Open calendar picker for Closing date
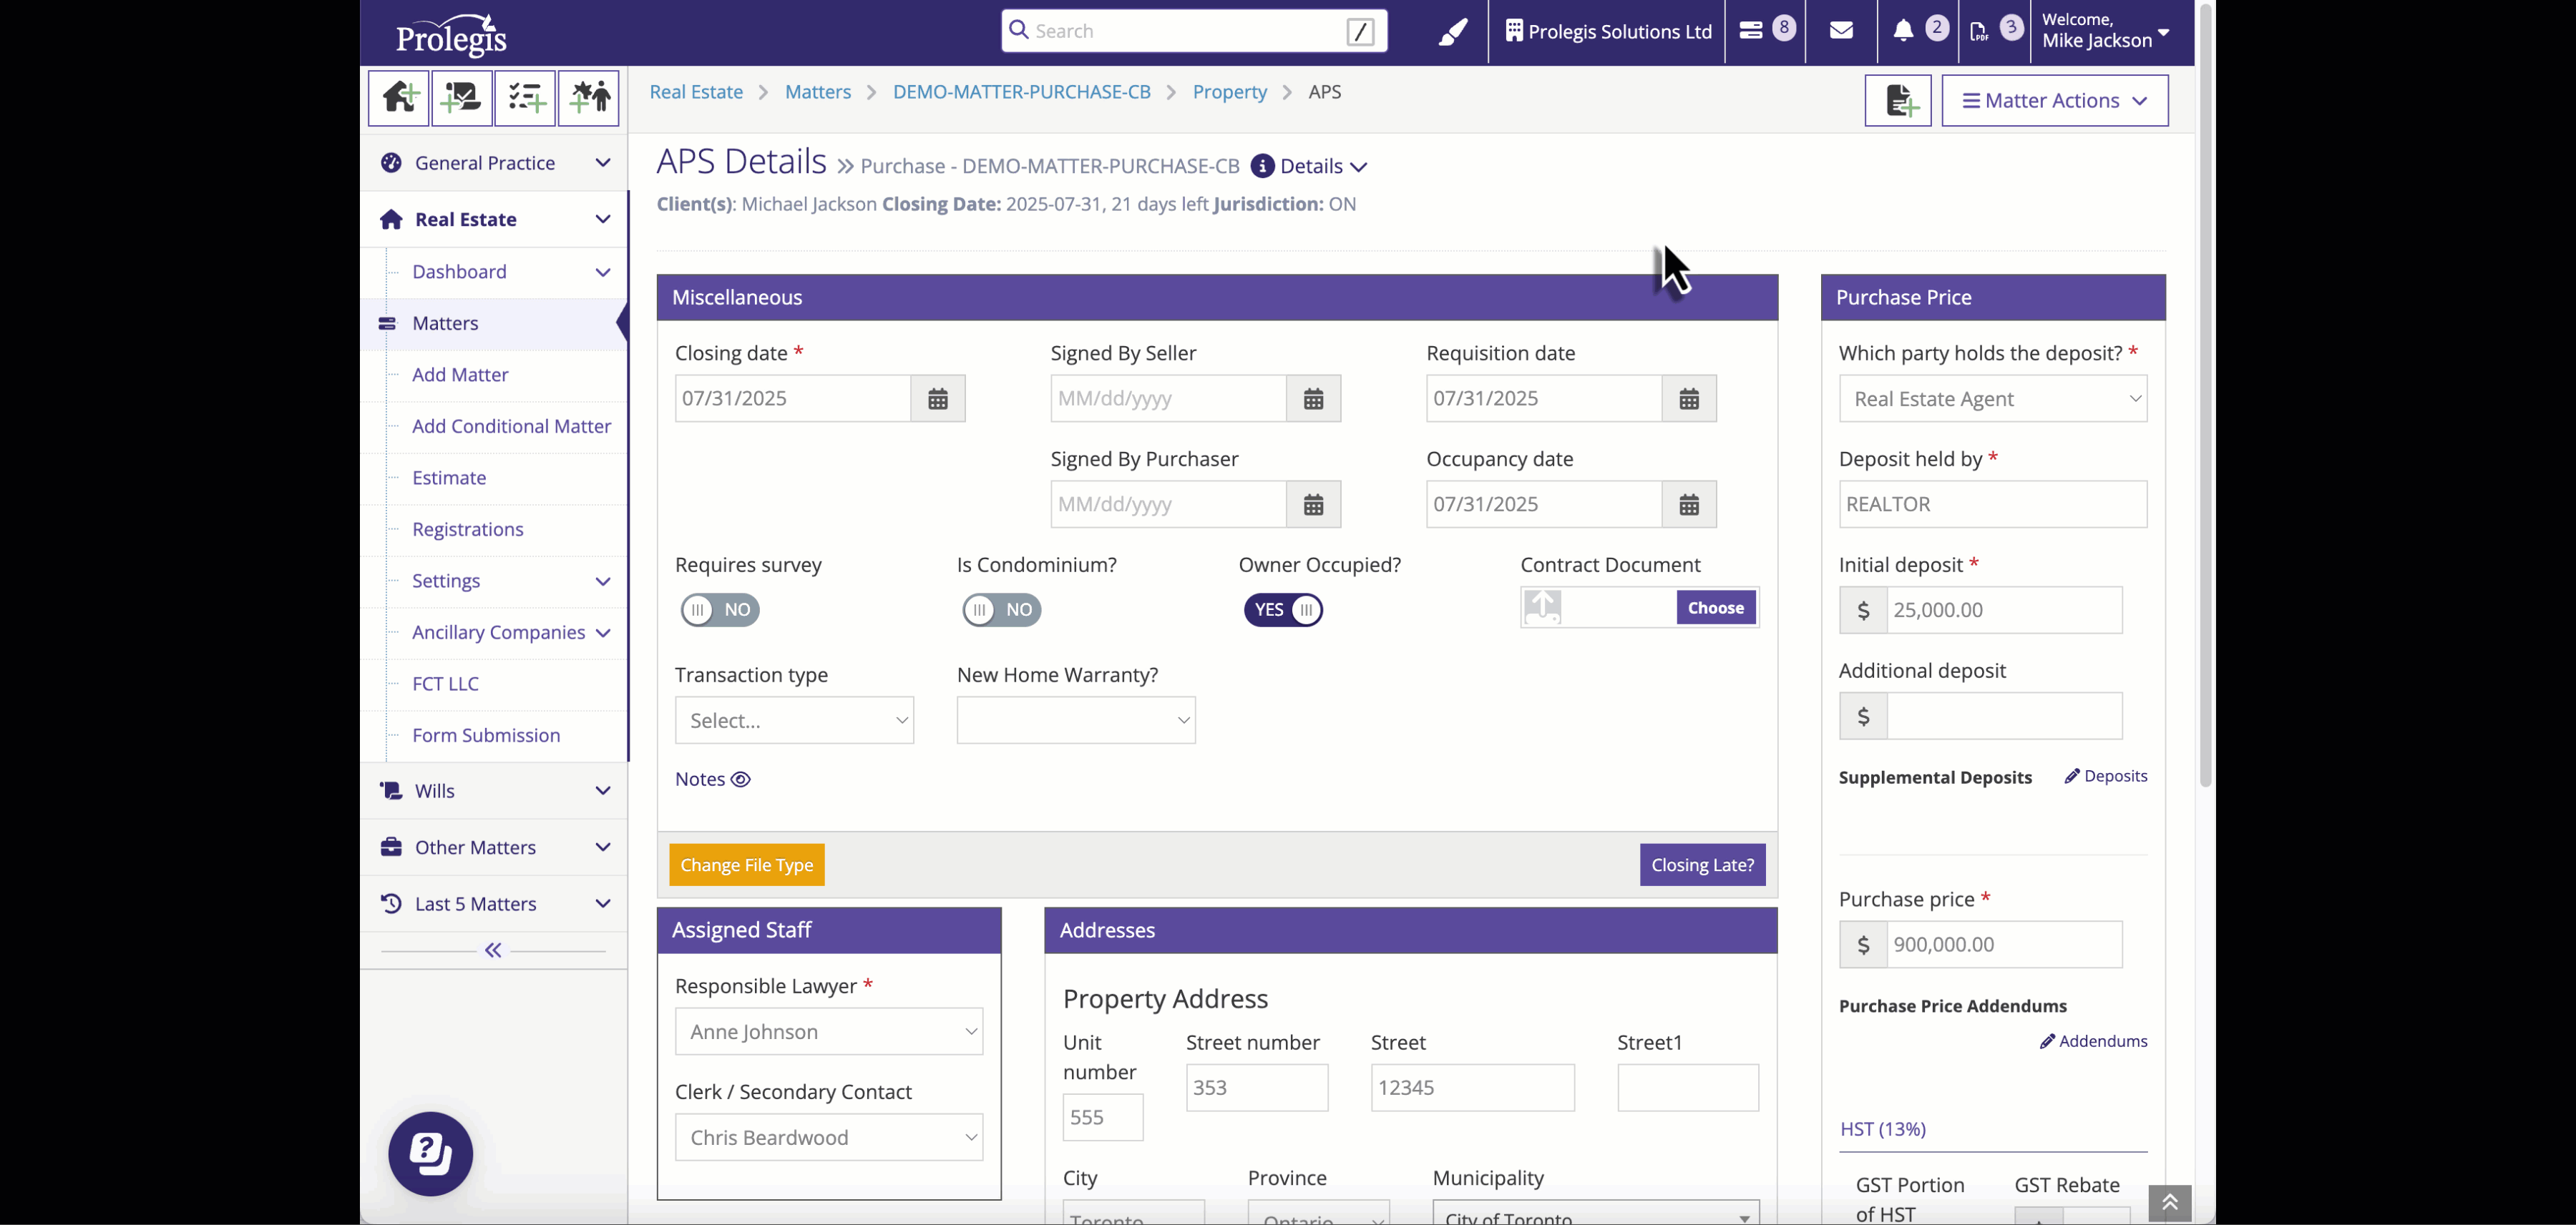This screenshot has height=1225, width=2576. (937, 398)
